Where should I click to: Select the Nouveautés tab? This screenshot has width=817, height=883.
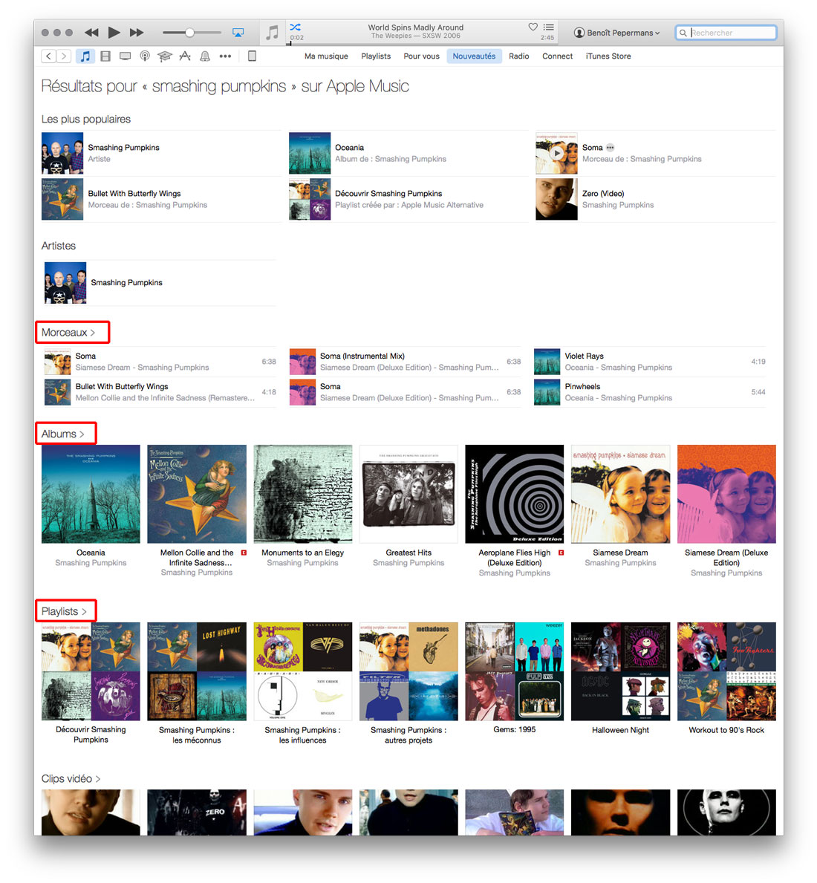(474, 56)
